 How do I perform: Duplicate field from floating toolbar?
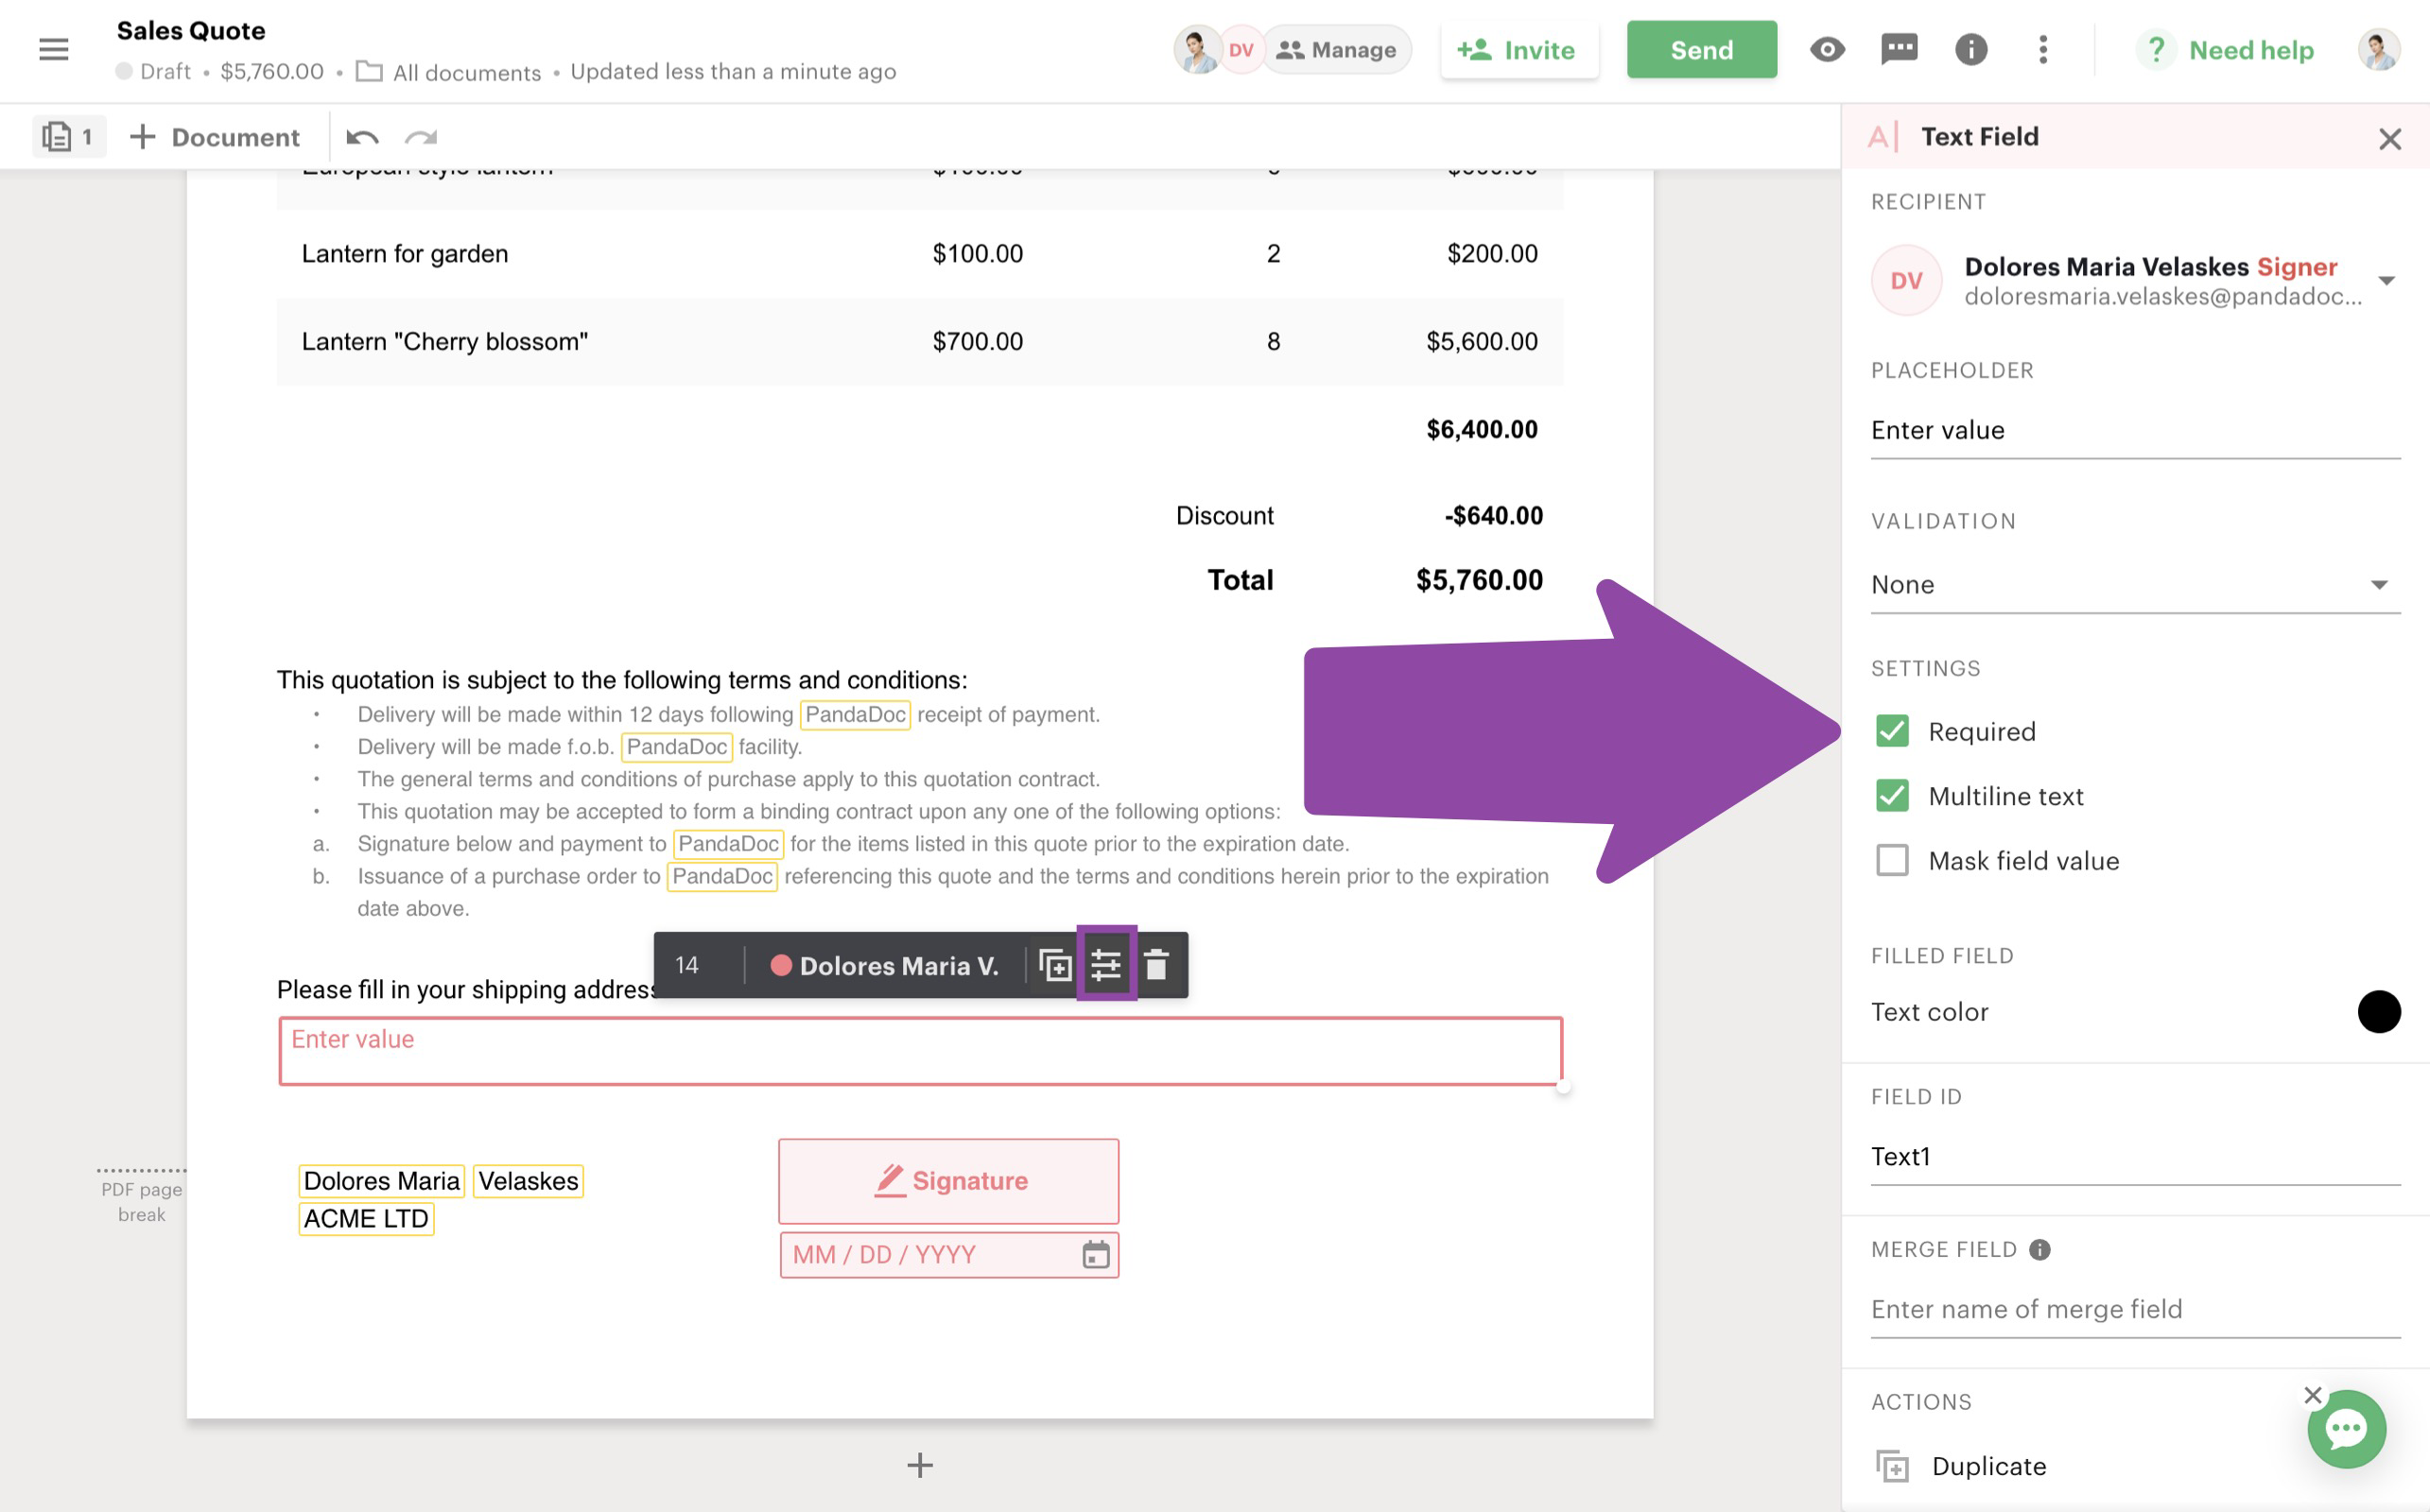(x=1054, y=965)
